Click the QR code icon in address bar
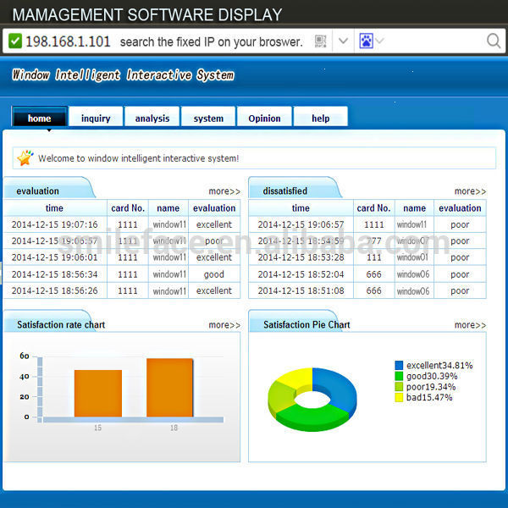This screenshot has width=508, height=508. point(320,41)
